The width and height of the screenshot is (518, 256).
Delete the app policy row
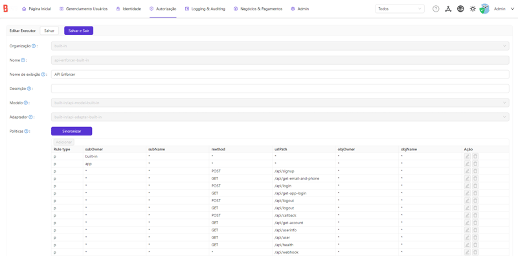click(475, 164)
